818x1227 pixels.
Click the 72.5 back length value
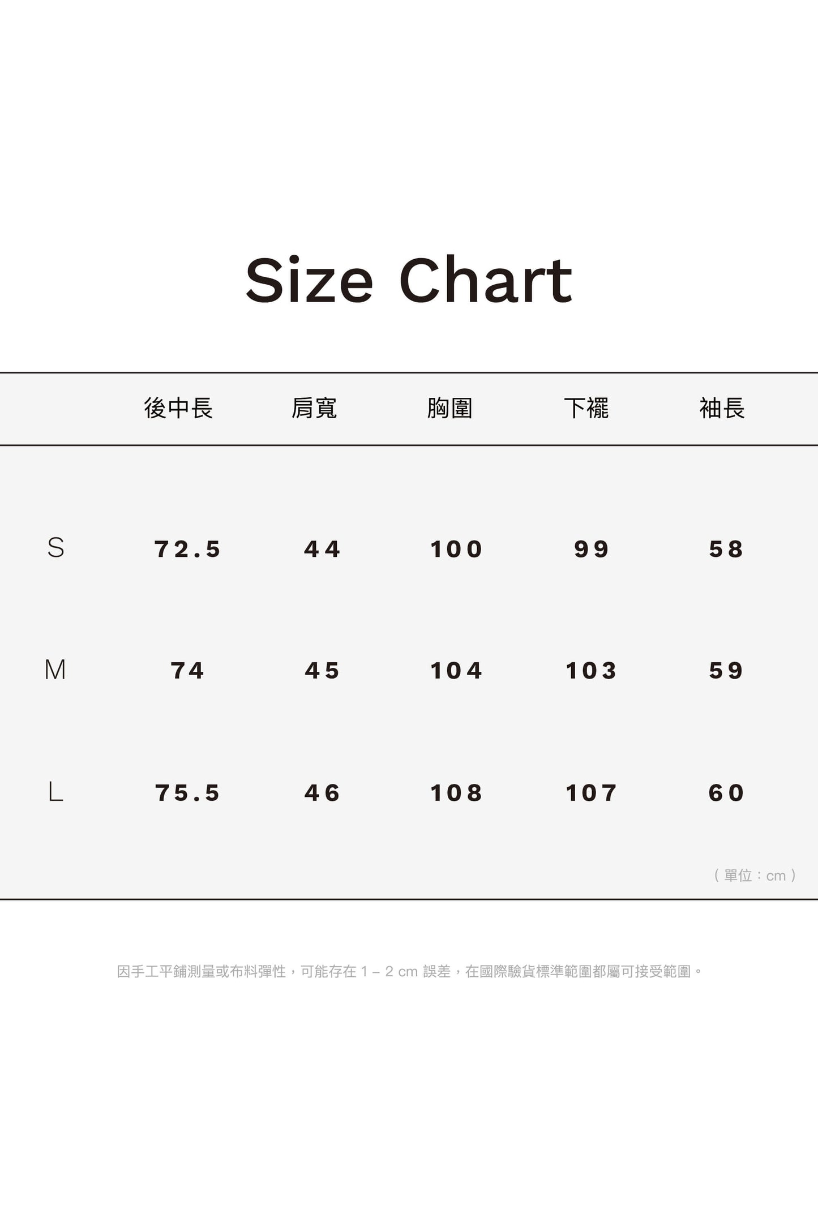[187, 549]
